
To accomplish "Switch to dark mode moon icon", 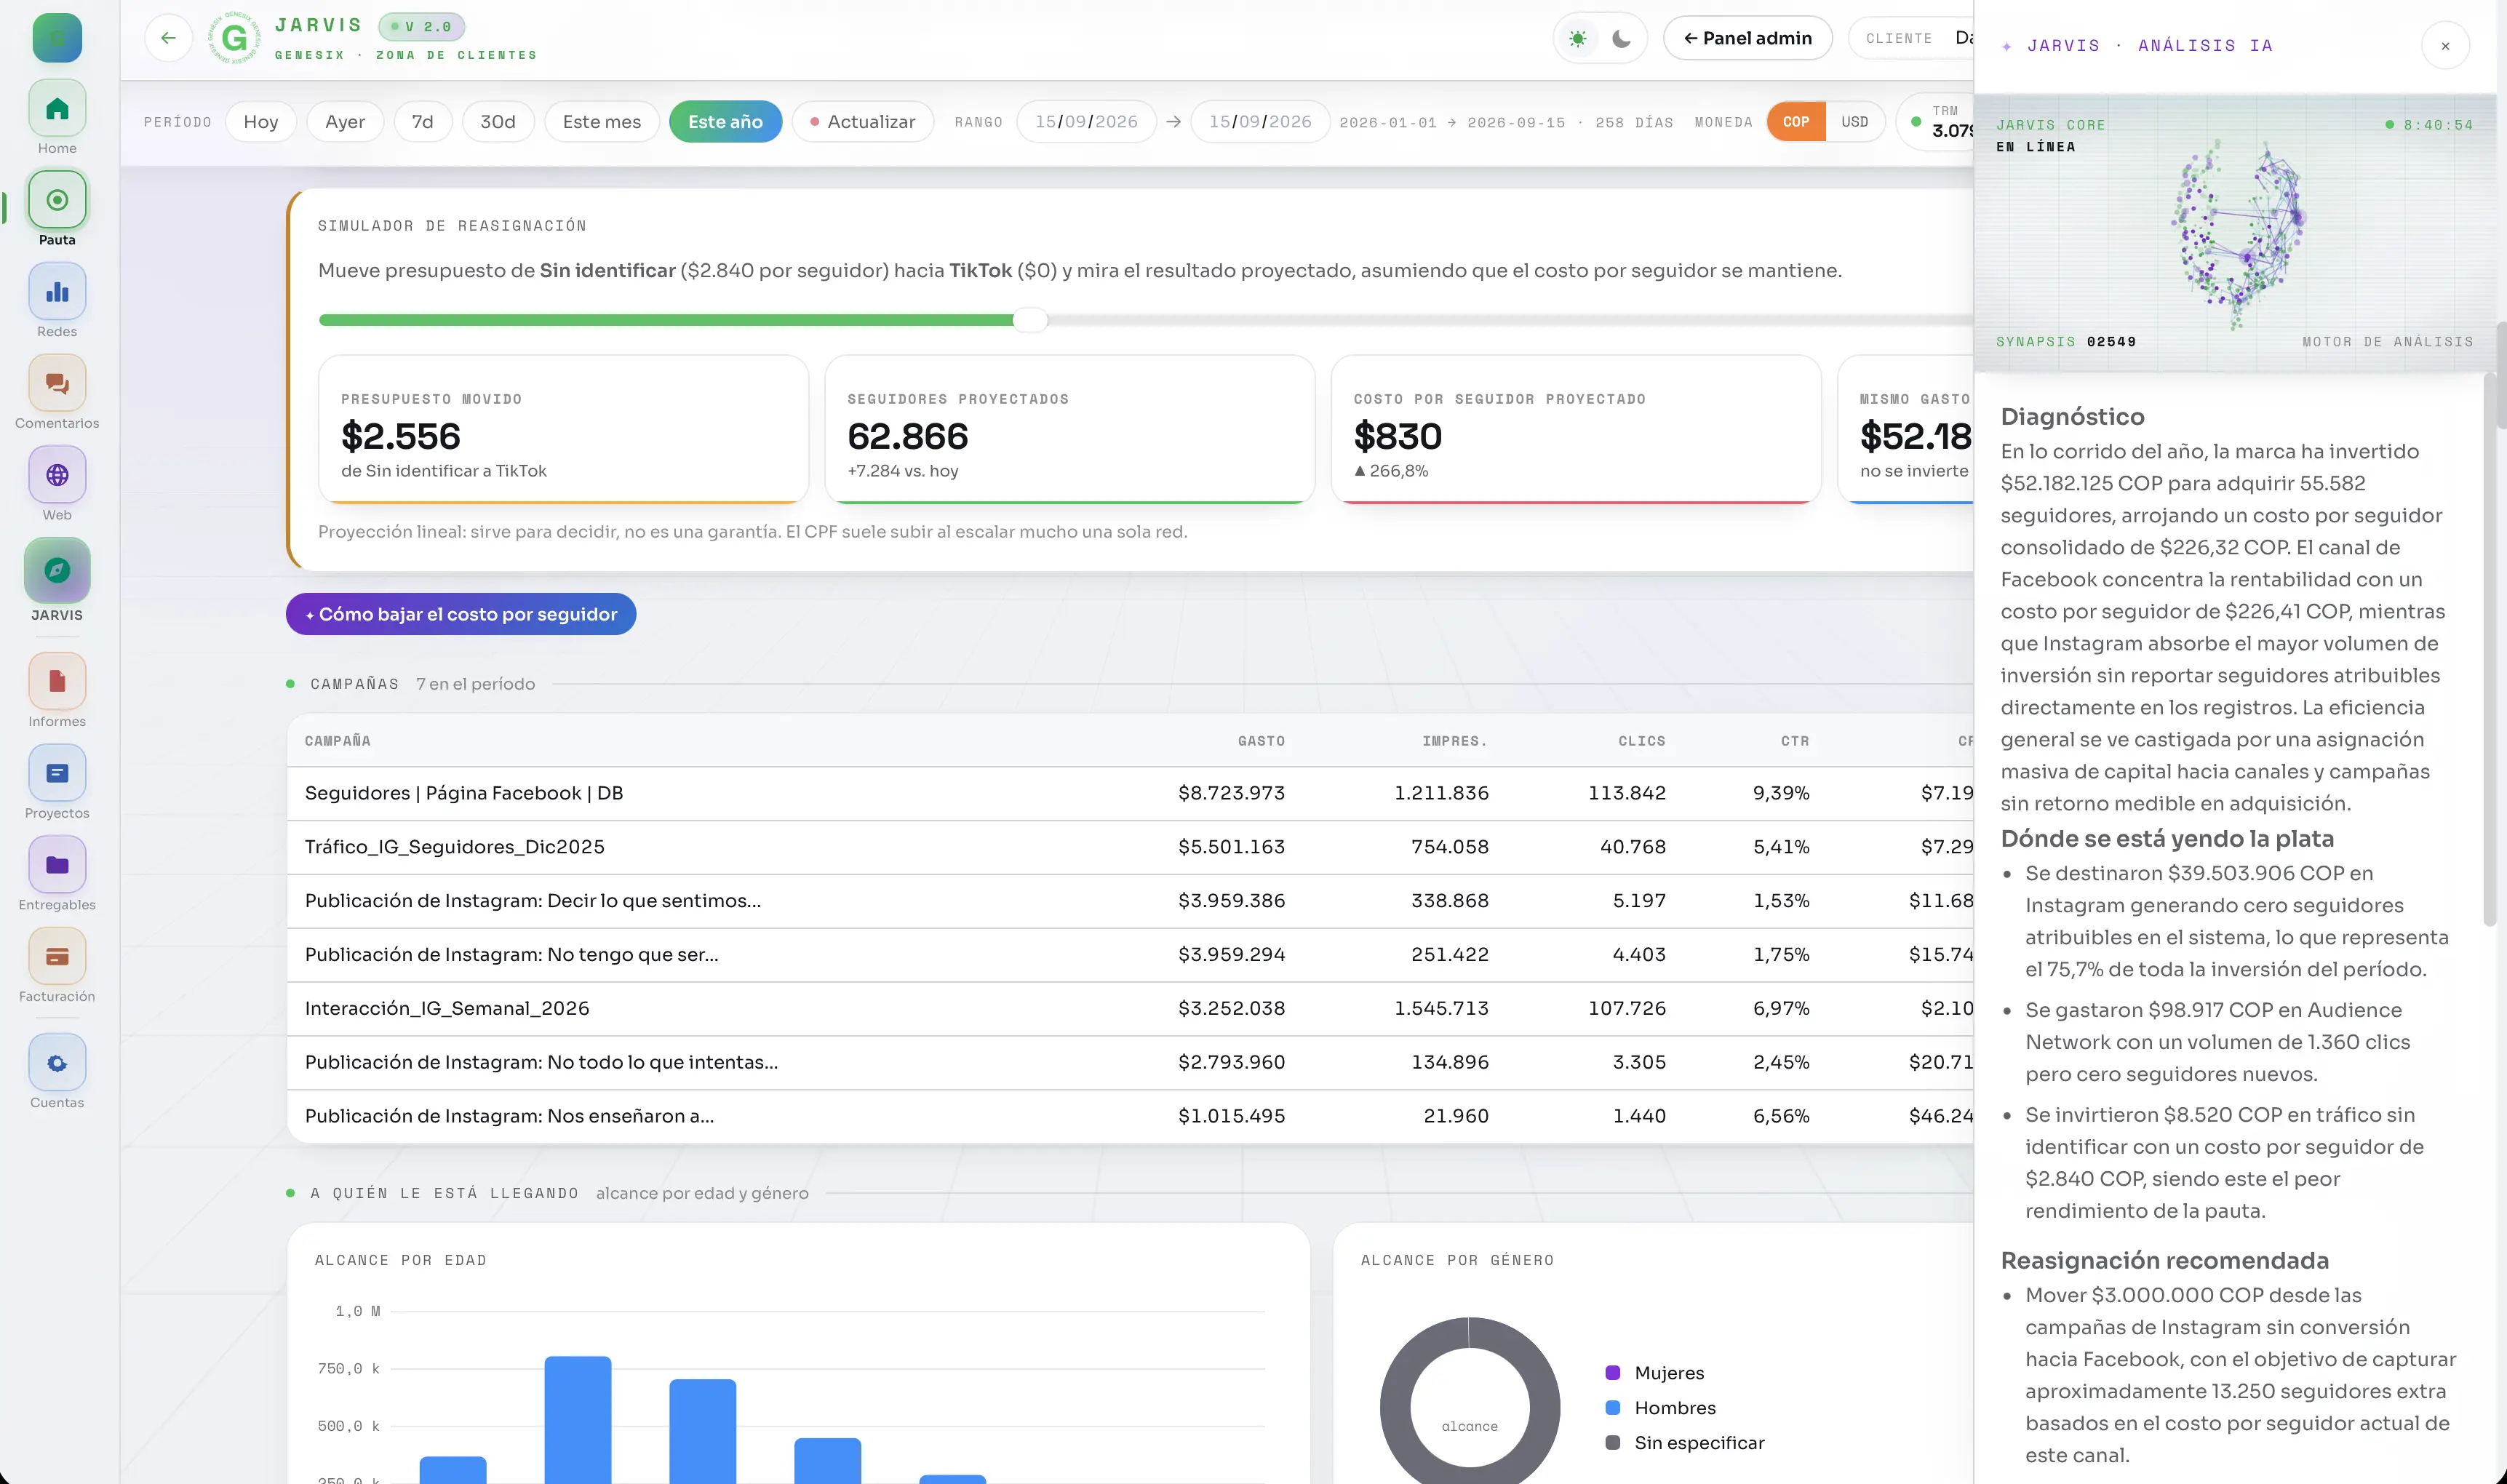I will [1622, 38].
